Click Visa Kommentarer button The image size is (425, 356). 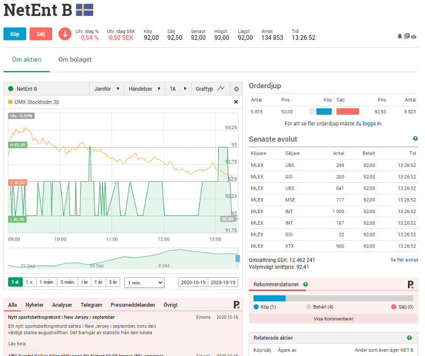(334, 319)
